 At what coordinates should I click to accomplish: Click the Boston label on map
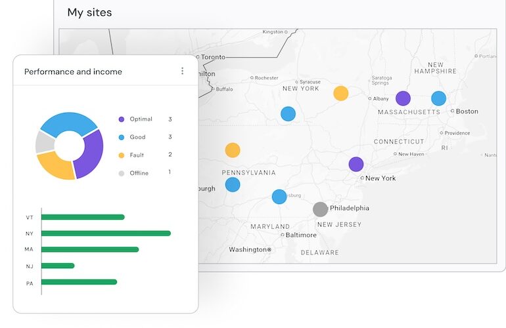click(x=467, y=111)
